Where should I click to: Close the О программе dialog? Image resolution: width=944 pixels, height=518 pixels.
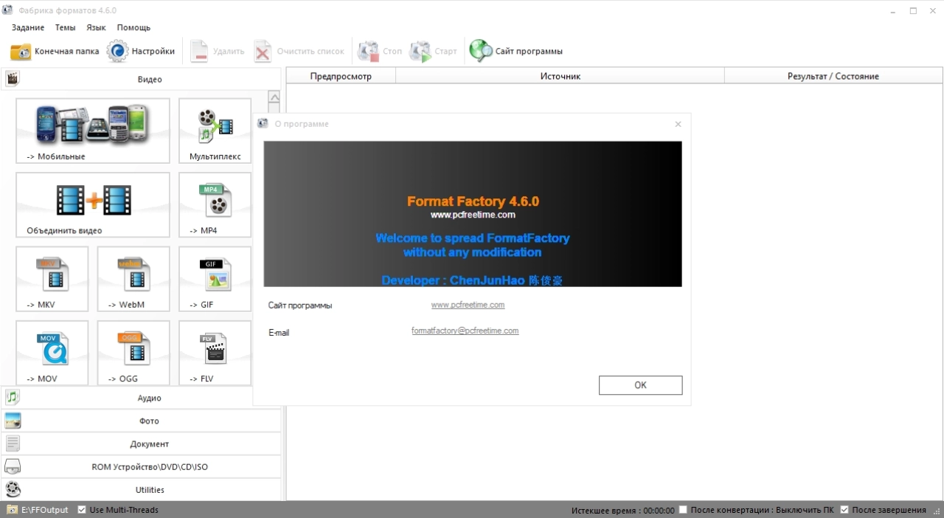678,124
